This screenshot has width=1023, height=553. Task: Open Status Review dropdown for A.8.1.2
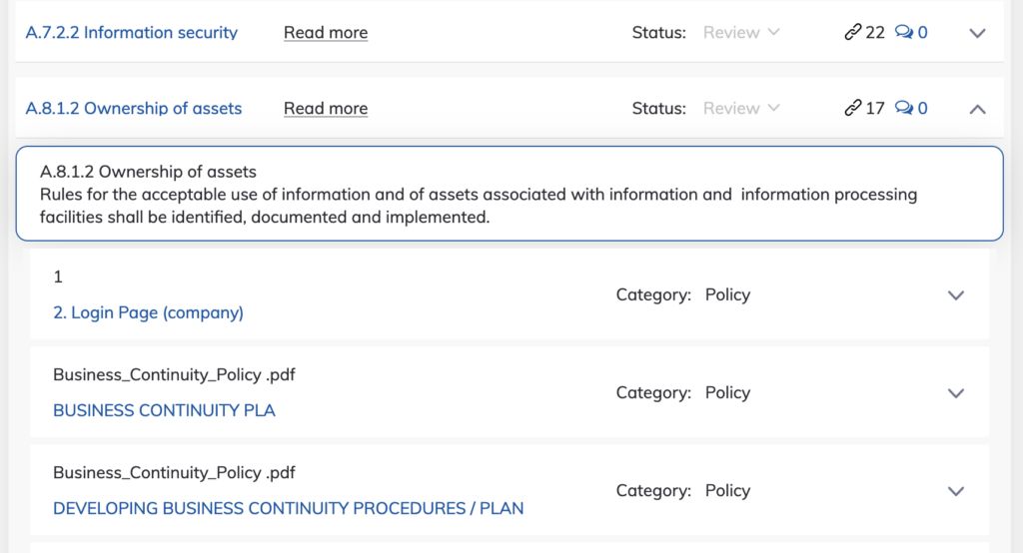click(x=741, y=108)
